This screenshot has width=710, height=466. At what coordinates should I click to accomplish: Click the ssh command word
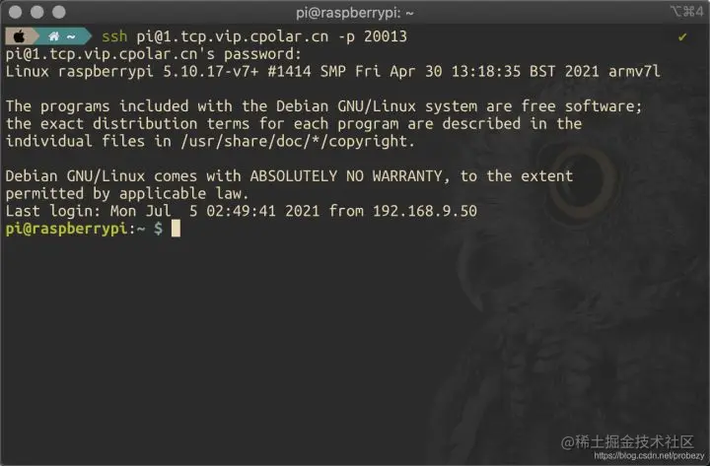[114, 36]
